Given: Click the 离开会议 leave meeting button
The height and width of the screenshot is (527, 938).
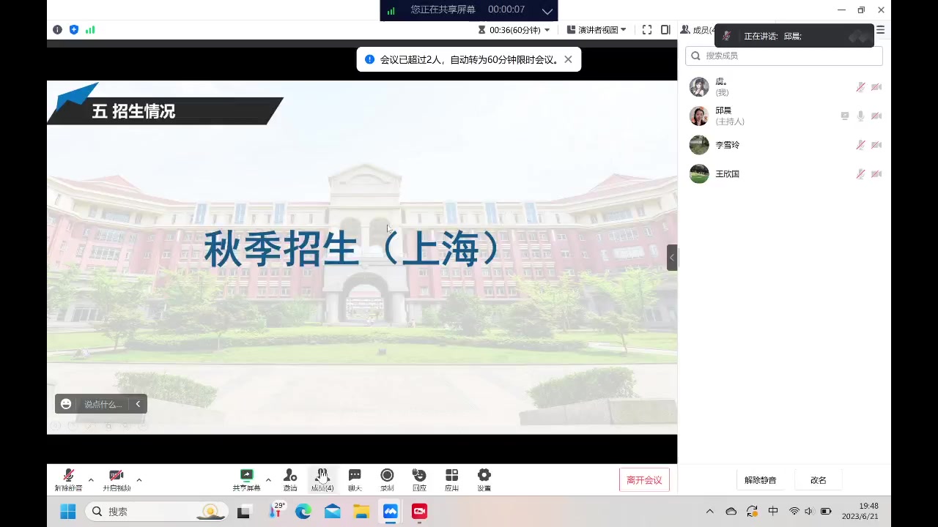Looking at the screenshot, I should tap(644, 480).
